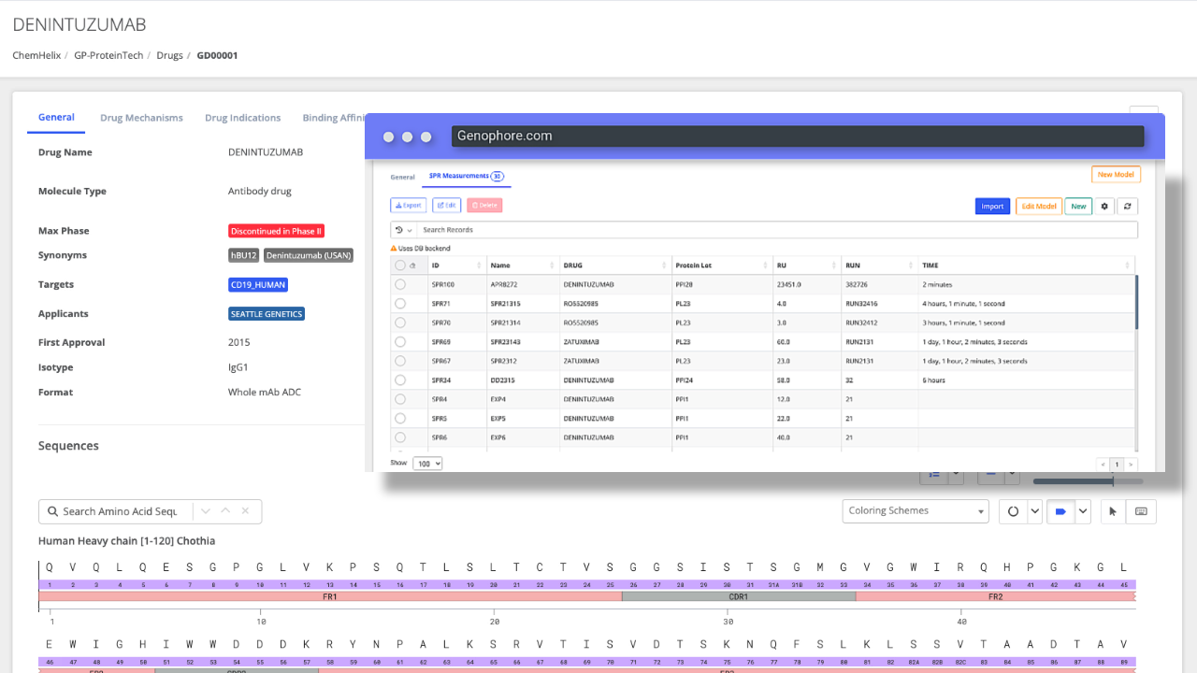Viewport: 1197px width, 673px height.
Task: Switch to the Drug Mechanisms tab
Action: click(x=141, y=118)
